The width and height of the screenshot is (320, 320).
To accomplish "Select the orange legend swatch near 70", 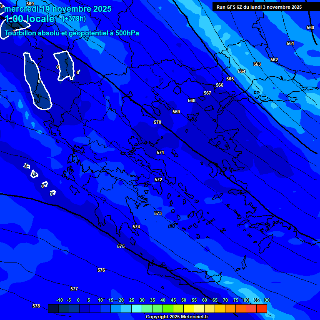I will tap(230, 308).
